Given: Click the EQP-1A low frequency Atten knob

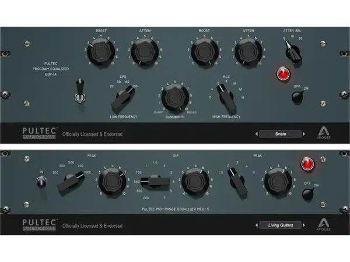Looking at the screenshot, I should click(x=145, y=51).
